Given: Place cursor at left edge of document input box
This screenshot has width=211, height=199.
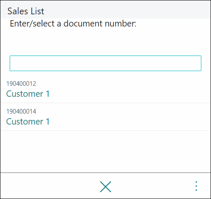Looking at the screenshot, I should pyautogui.click(x=12, y=63).
